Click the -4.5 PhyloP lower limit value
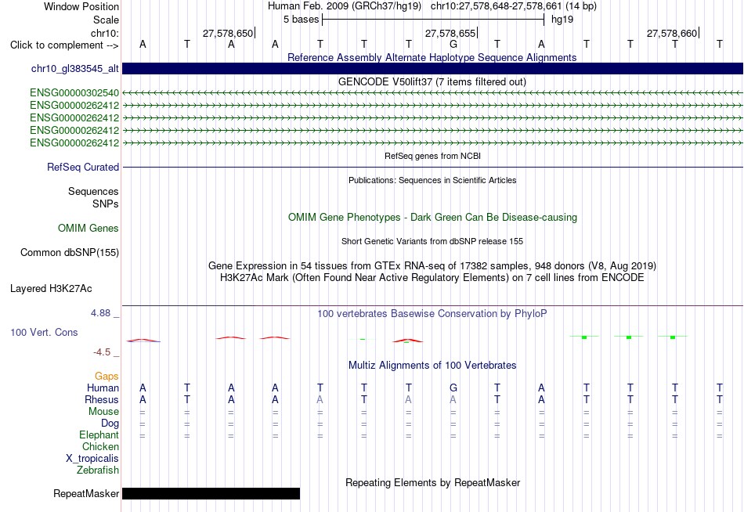744x512 pixels. click(x=102, y=352)
